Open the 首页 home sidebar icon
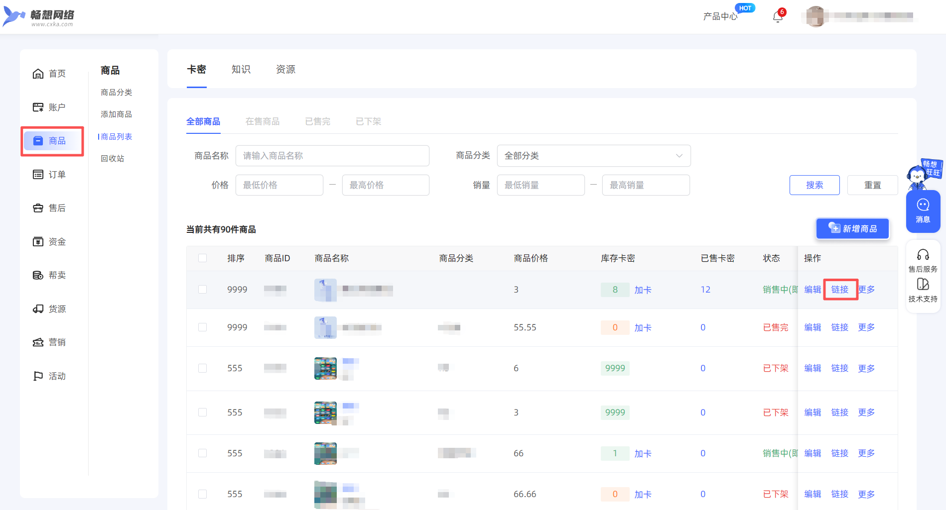The width and height of the screenshot is (946, 510). click(38, 74)
